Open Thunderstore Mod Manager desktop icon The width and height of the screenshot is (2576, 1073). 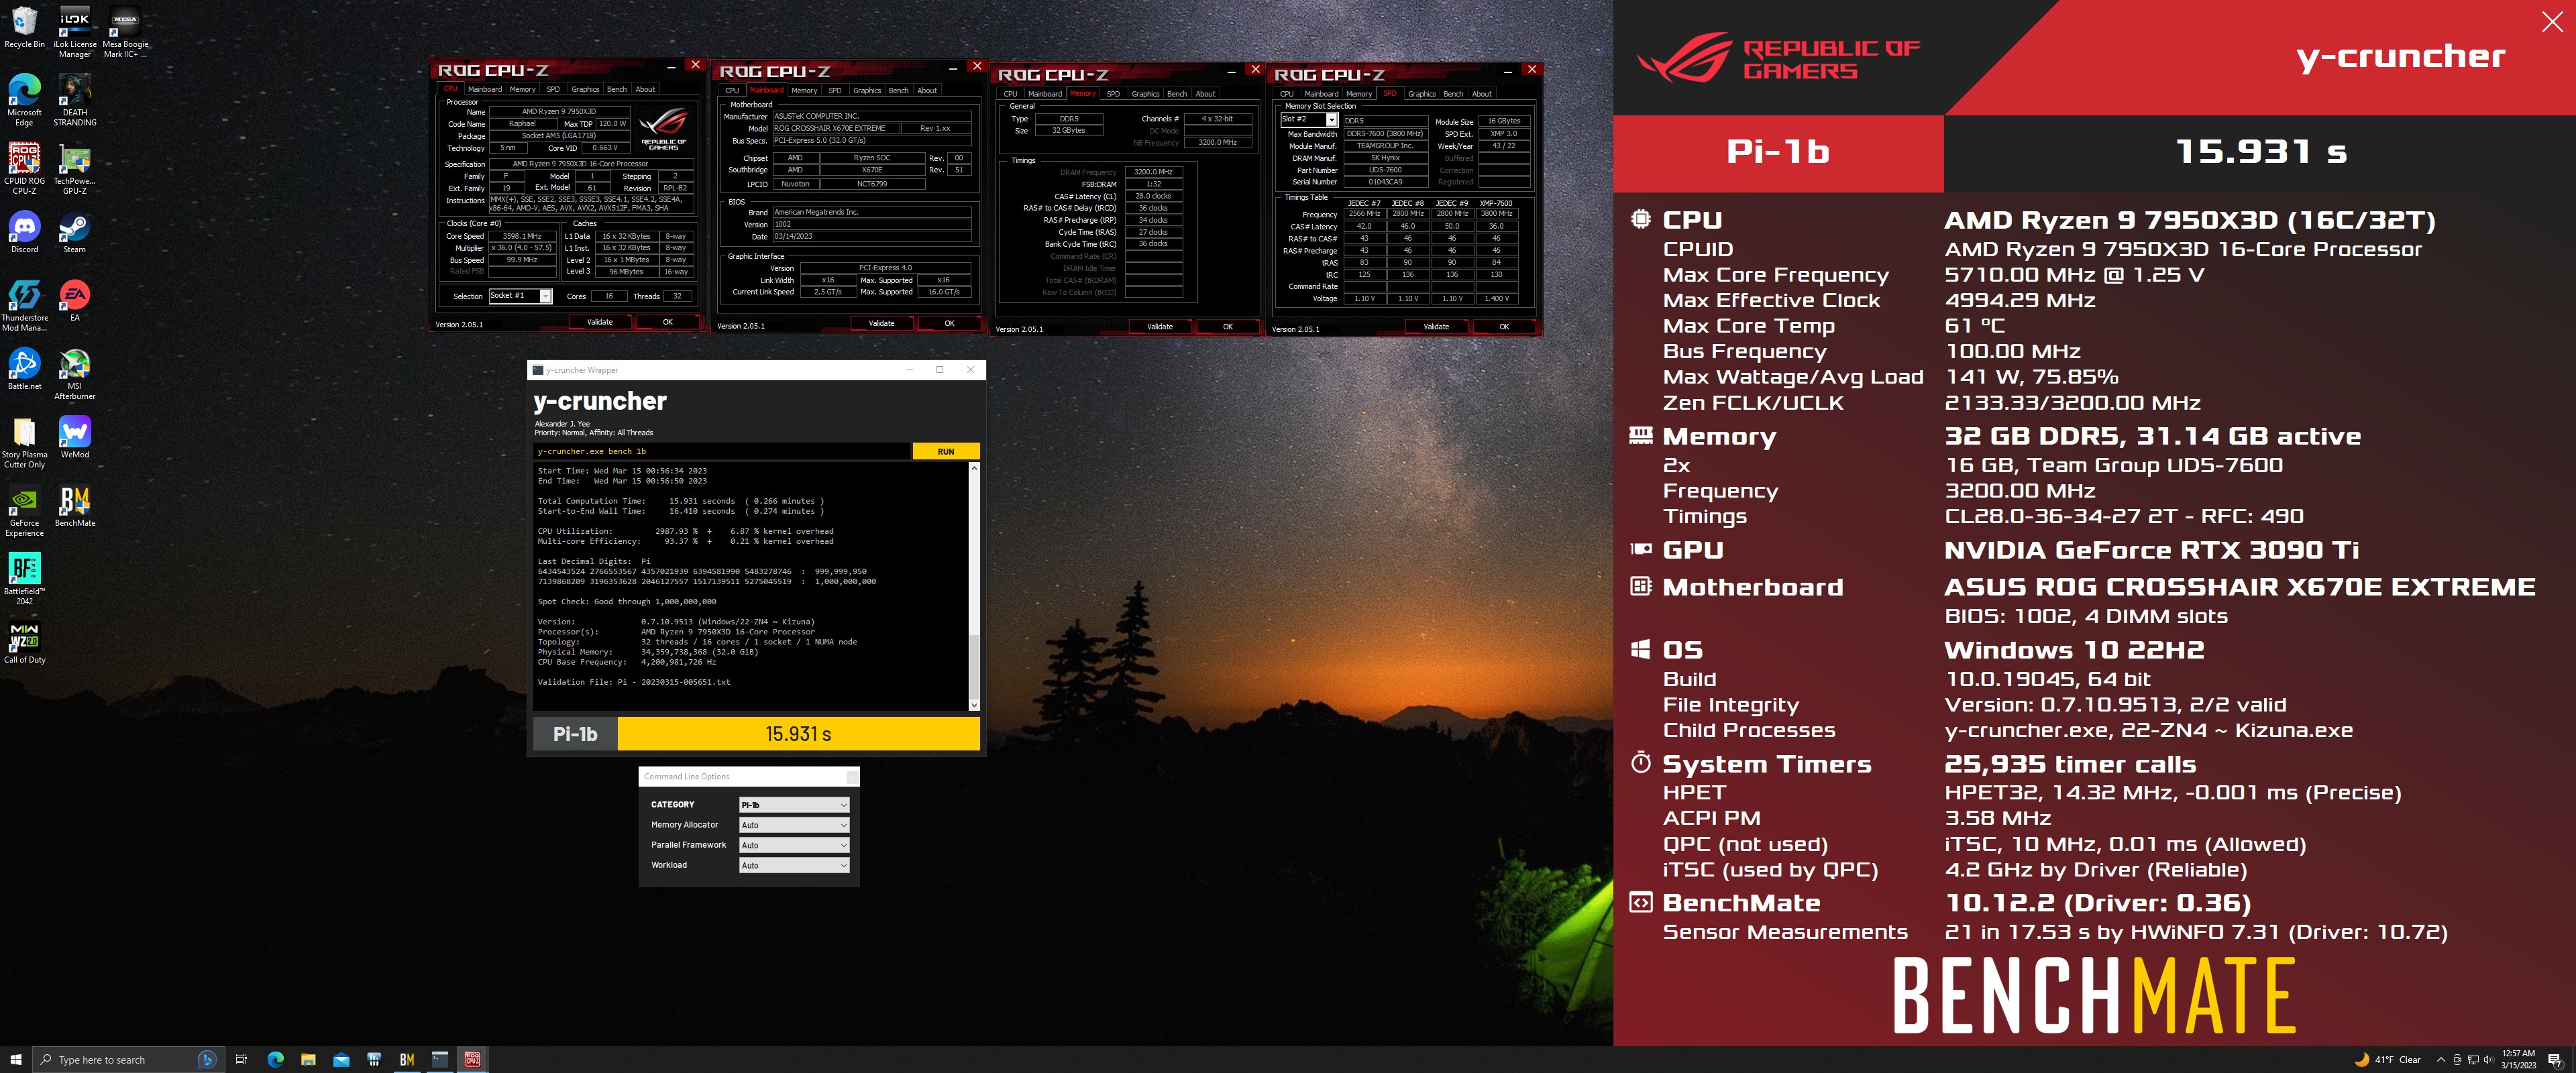click(x=24, y=305)
